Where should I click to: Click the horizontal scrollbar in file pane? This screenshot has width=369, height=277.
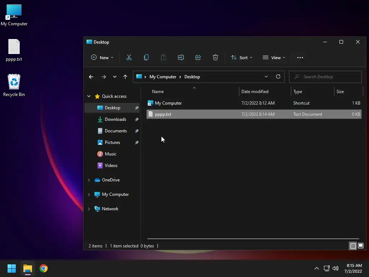[253, 239]
